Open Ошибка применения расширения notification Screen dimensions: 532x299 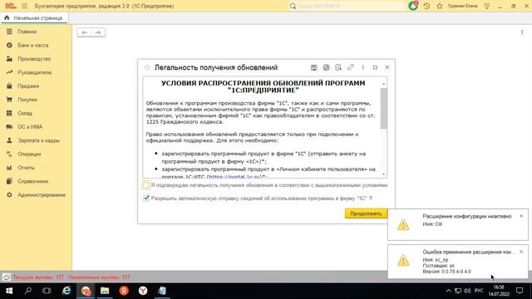458,262
